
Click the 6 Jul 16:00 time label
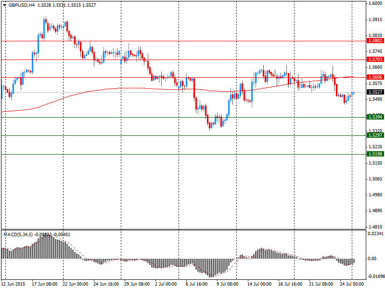196,284
